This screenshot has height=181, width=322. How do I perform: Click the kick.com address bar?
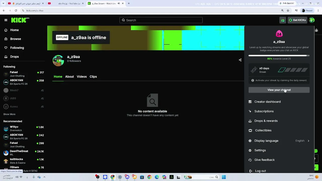coord(151,11)
